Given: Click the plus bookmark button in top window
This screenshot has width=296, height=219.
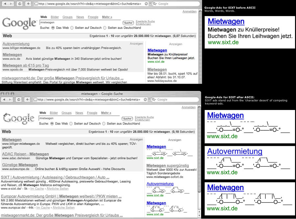Looking at the screenshot, I should (28, 4).
